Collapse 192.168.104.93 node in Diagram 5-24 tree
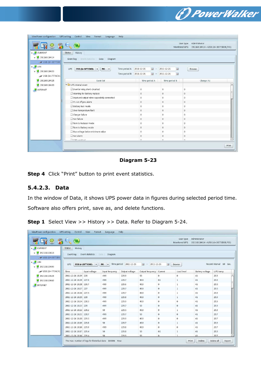The width and height of the screenshot is (261, 370). (x=34, y=267)
